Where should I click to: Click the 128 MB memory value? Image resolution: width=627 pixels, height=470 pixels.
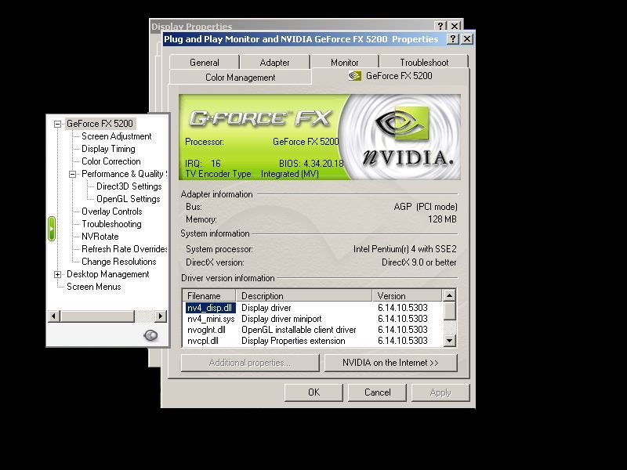[442, 219]
